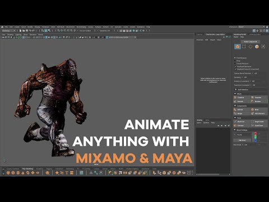This screenshot has height=202, width=269.
Task: Open viewport Shading panel menu
Action: pos(10,35)
